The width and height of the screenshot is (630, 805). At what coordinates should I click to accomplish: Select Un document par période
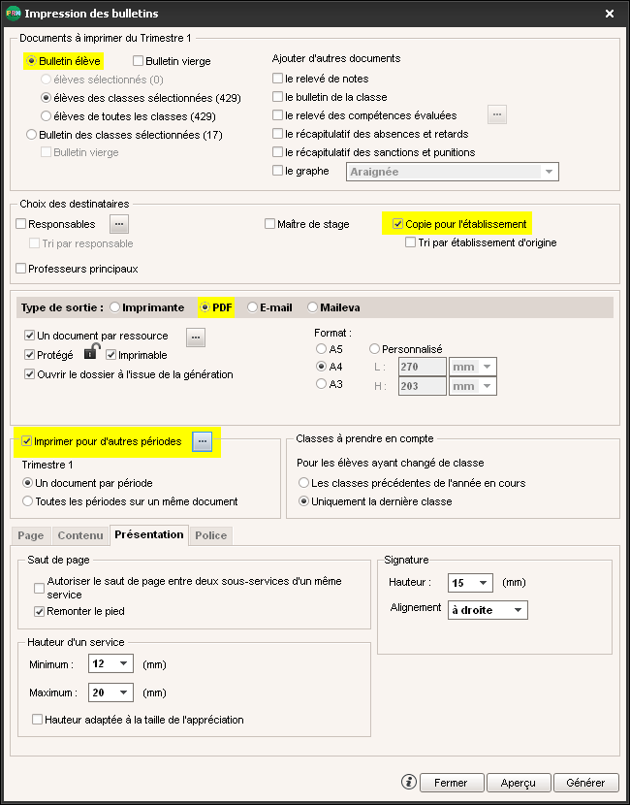[x=88, y=483]
